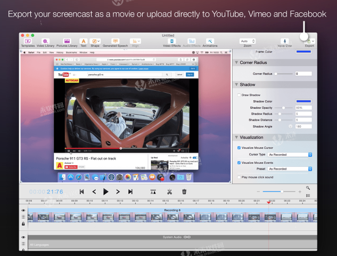The image size is (337, 256).
Task: Open the Templates panel from the toolbar
Action: pyautogui.click(x=28, y=41)
